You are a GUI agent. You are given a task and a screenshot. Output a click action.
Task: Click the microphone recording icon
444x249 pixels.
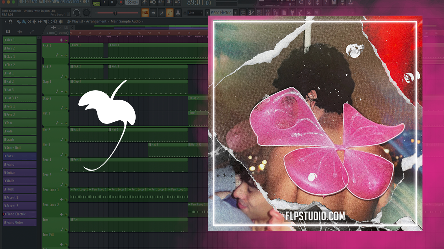point(317,2)
